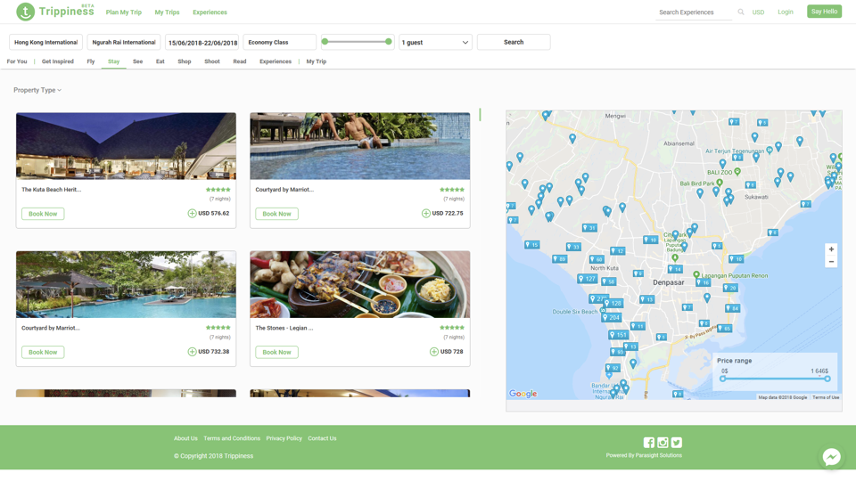Open the Messenger chat bubble
The width and height of the screenshot is (856, 481).
[x=831, y=456]
